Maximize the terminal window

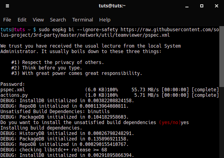(x=202, y=6)
